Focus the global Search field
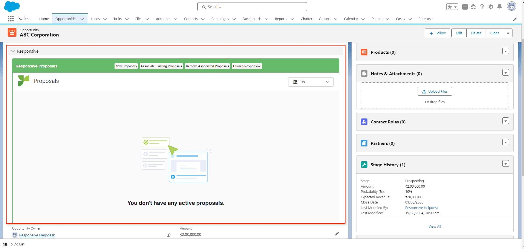The height and width of the screenshot is (249, 524). pos(252,7)
